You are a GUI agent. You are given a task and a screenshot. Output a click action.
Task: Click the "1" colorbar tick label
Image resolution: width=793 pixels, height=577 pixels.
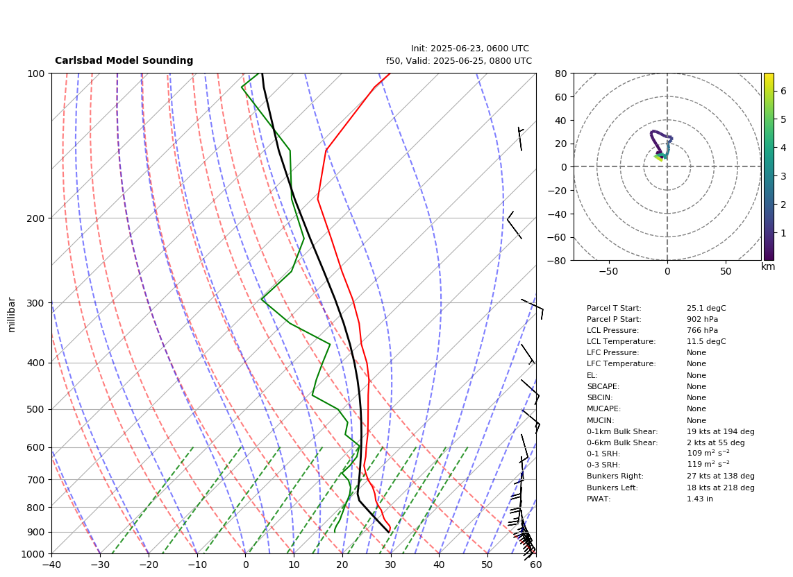tap(783, 233)
